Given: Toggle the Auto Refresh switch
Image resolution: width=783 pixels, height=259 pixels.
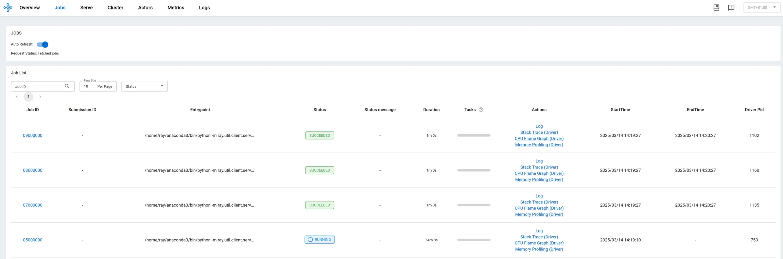Looking at the screenshot, I should (43, 45).
